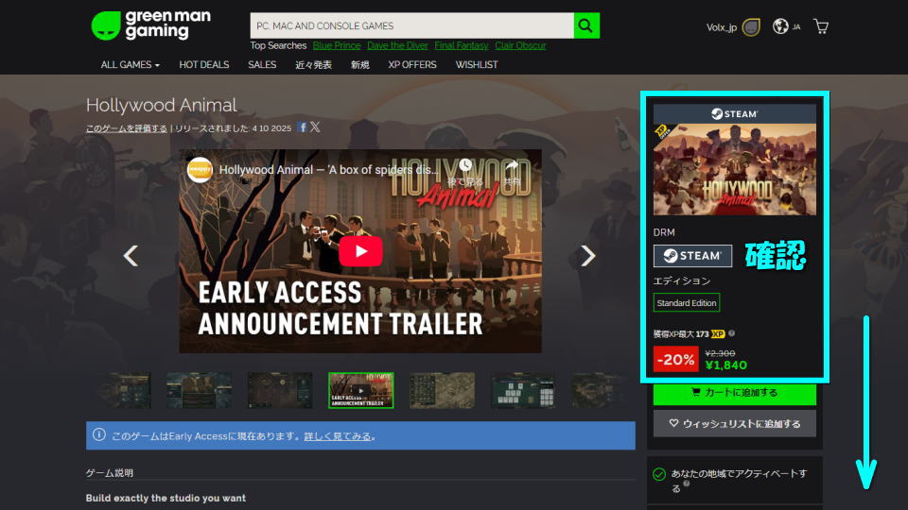Go to previous media with left arrow

click(131, 256)
